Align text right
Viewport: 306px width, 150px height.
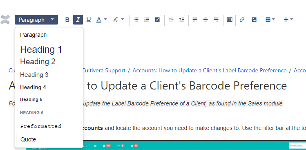point(216,20)
